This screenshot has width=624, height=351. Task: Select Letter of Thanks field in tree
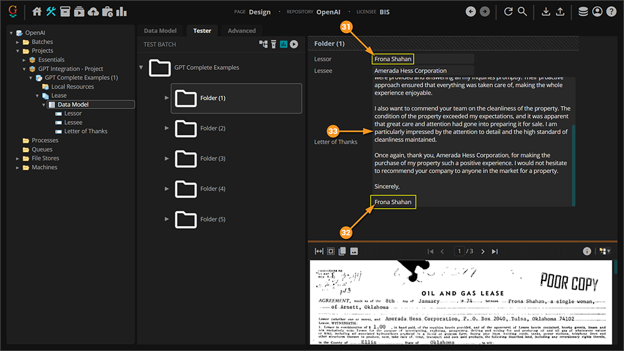click(x=85, y=131)
